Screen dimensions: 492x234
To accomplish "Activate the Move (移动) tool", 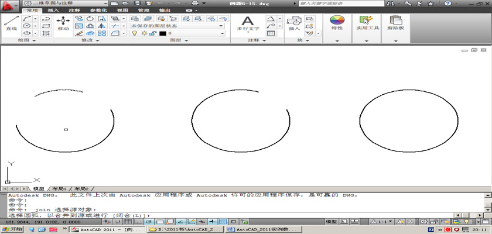I will click(x=63, y=23).
